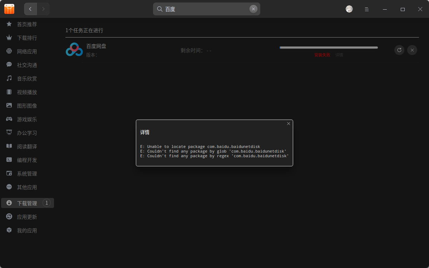
Task: Select 阅读翻译 in the sidebar
Action: point(28,147)
